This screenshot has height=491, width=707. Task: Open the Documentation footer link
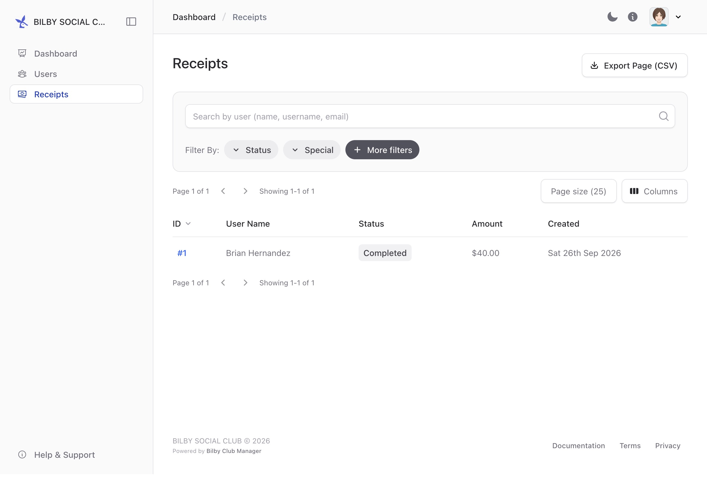tap(578, 446)
